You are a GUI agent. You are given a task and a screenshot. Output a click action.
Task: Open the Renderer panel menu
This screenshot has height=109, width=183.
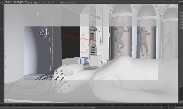[22, 1]
